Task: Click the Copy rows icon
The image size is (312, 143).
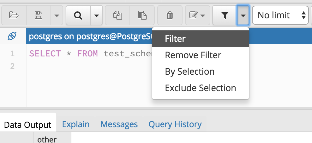Action: [117, 15]
